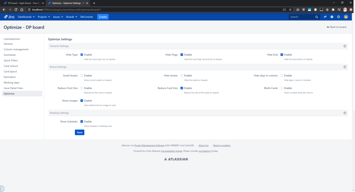355x192 pixels.
Task: Open help icon for Board Settings section
Action: (x=345, y=67)
